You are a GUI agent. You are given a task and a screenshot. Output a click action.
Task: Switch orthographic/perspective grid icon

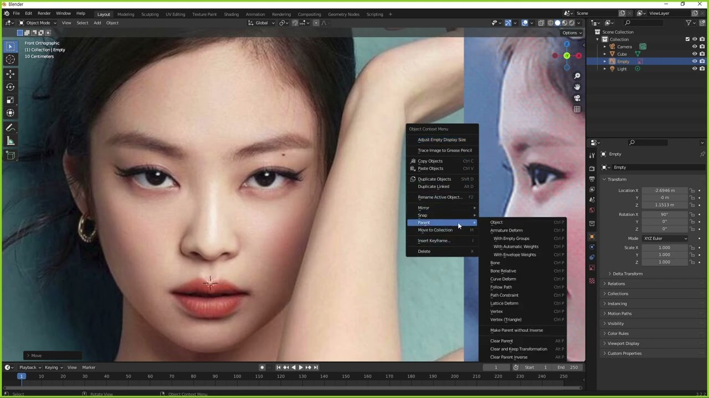(577, 109)
